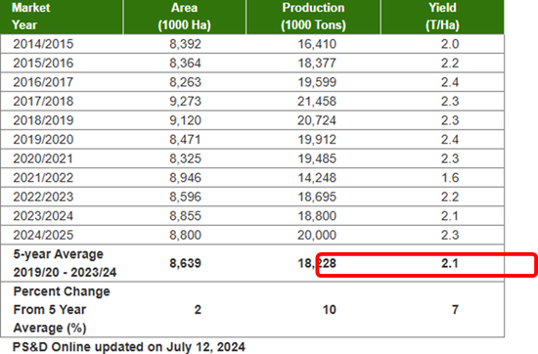Click the Production (1000 Tons) header
538x354 pixels.
click(x=313, y=16)
